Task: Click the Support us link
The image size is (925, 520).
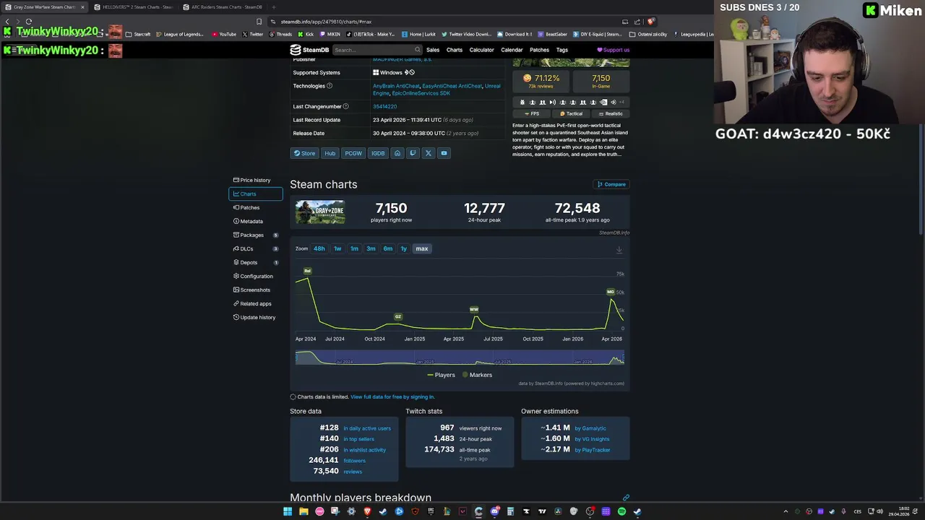Action: pos(613,50)
